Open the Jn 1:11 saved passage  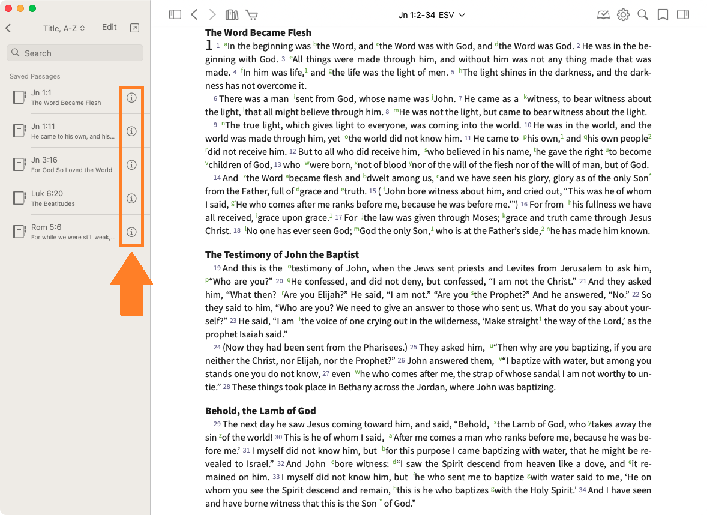66,131
